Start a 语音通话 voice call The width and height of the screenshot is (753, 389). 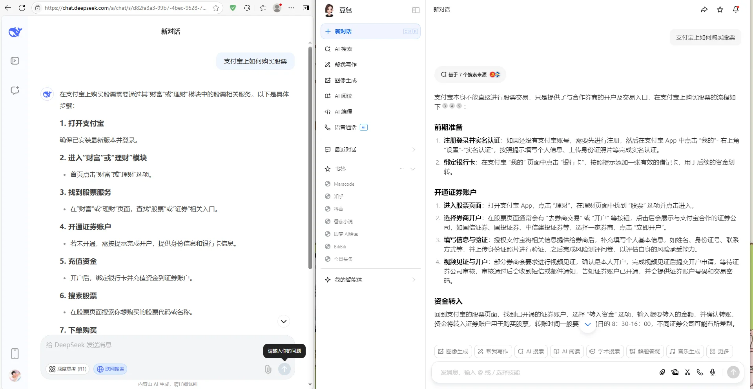(x=345, y=127)
